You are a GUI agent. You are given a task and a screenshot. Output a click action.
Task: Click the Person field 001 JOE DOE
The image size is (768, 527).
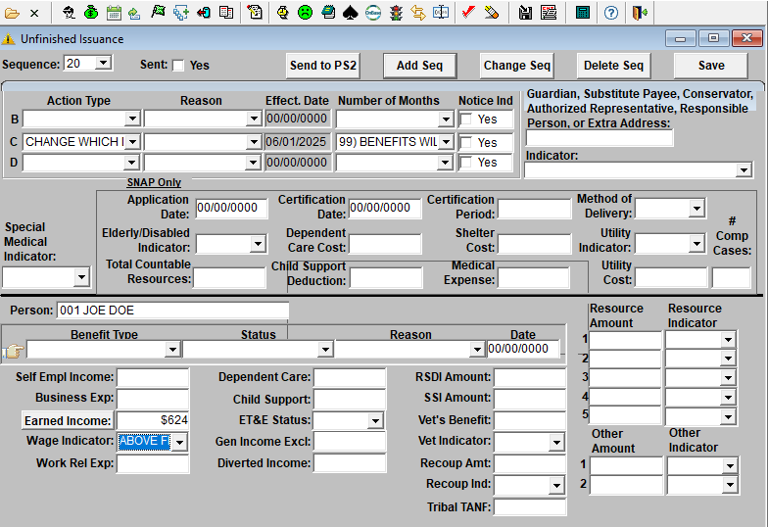click(x=172, y=310)
